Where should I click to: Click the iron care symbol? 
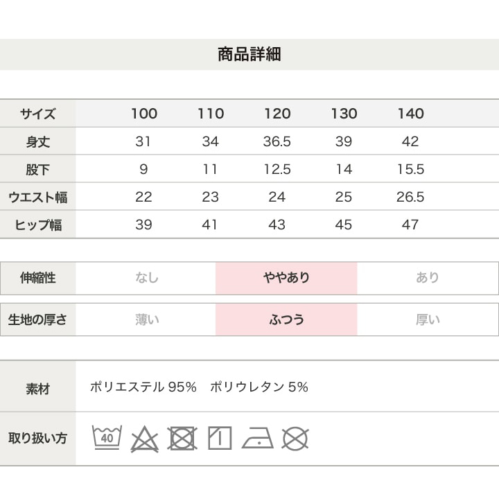[257, 439]
